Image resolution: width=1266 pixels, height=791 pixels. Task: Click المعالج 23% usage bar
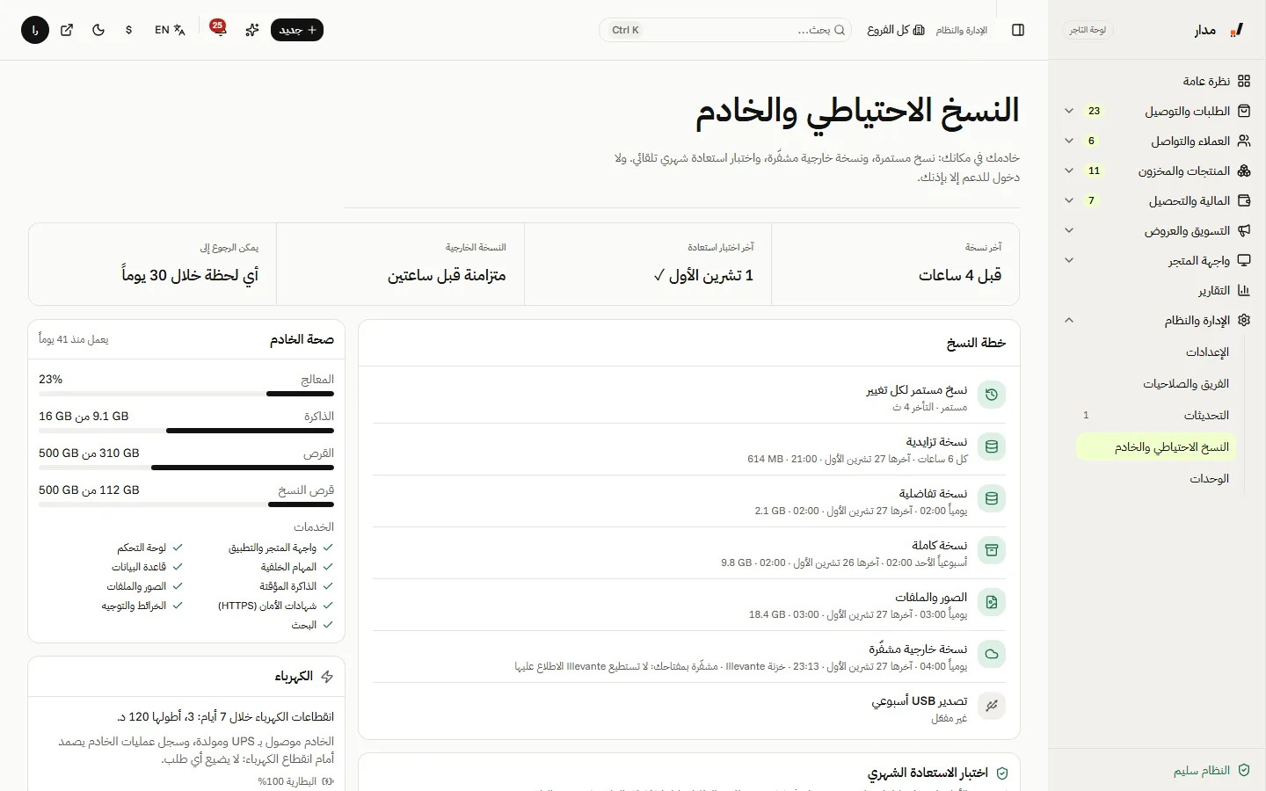coord(186,394)
